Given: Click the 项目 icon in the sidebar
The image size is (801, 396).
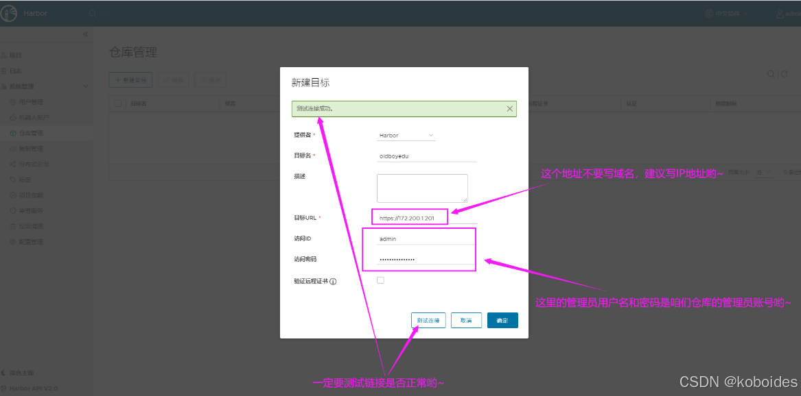Looking at the screenshot, I should (x=4, y=55).
